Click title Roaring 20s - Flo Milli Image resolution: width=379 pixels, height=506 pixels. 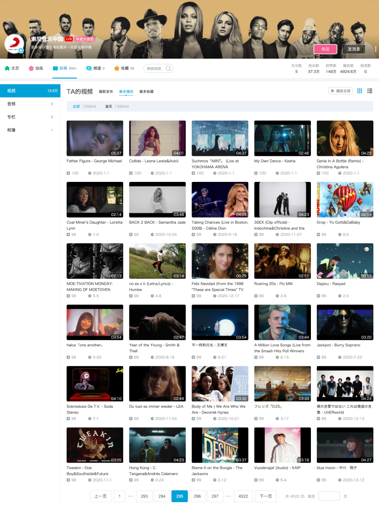(273, 284)
